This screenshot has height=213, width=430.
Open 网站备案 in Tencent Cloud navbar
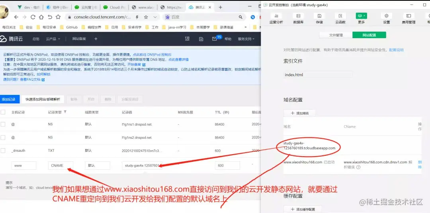[79, 39]
